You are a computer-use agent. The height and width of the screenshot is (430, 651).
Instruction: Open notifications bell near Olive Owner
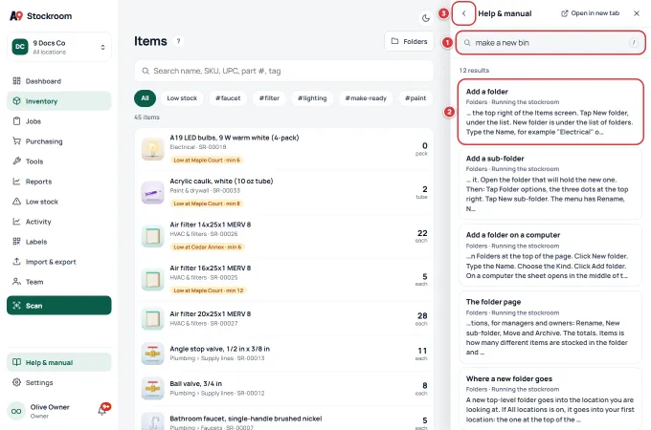click(x=103, y=410)
